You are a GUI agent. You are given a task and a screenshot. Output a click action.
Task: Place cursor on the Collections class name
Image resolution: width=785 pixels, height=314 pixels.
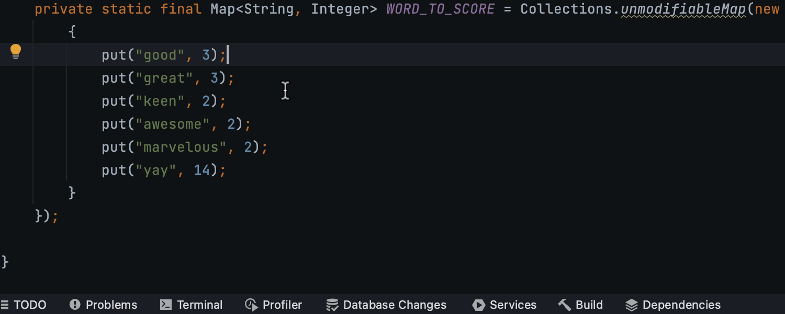point(566,9)
